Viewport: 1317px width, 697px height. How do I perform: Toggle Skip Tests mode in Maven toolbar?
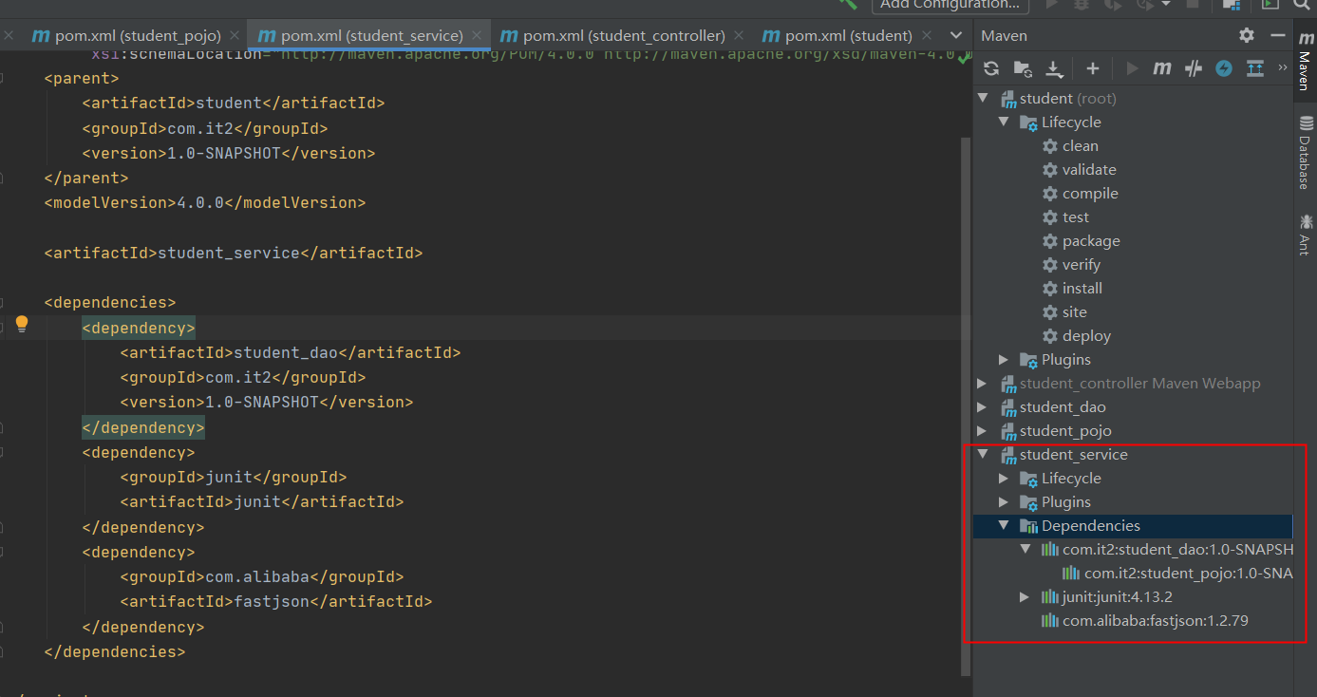tap(1195, 68)
